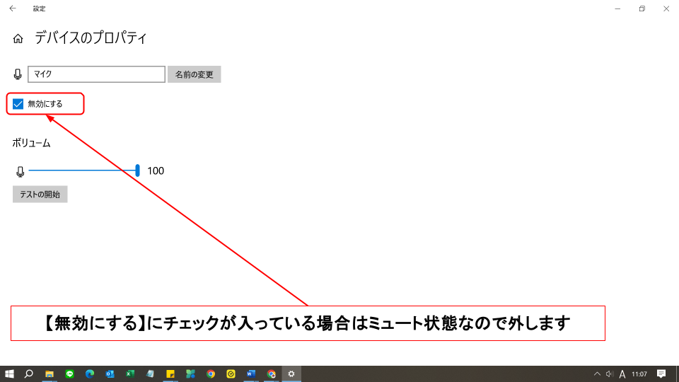This screenshot has width=679, height=382.
Task: Click the speaker volume tray icon
Action: pyautogui.click(x=609, y=374)
